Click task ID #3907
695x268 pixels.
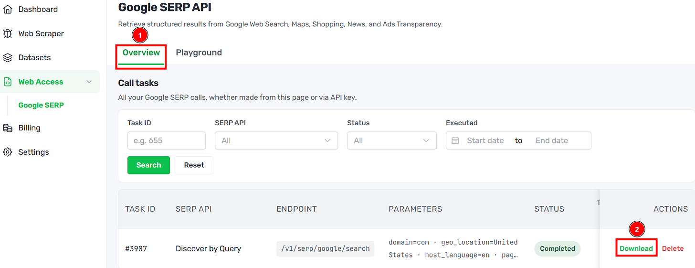point(136,248)
